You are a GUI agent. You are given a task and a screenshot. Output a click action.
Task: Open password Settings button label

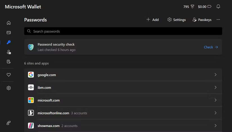pyautogui.click(x=179, y=20)
